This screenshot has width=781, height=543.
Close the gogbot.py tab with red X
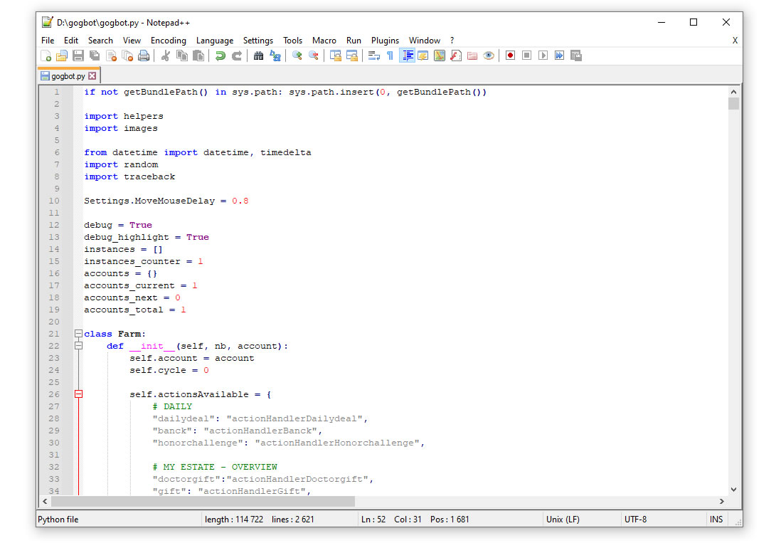(92, 75)
